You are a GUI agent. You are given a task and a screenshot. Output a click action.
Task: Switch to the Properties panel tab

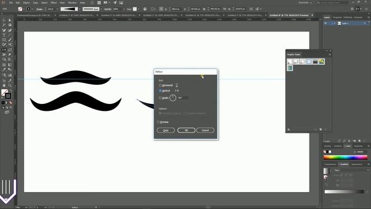337,17
